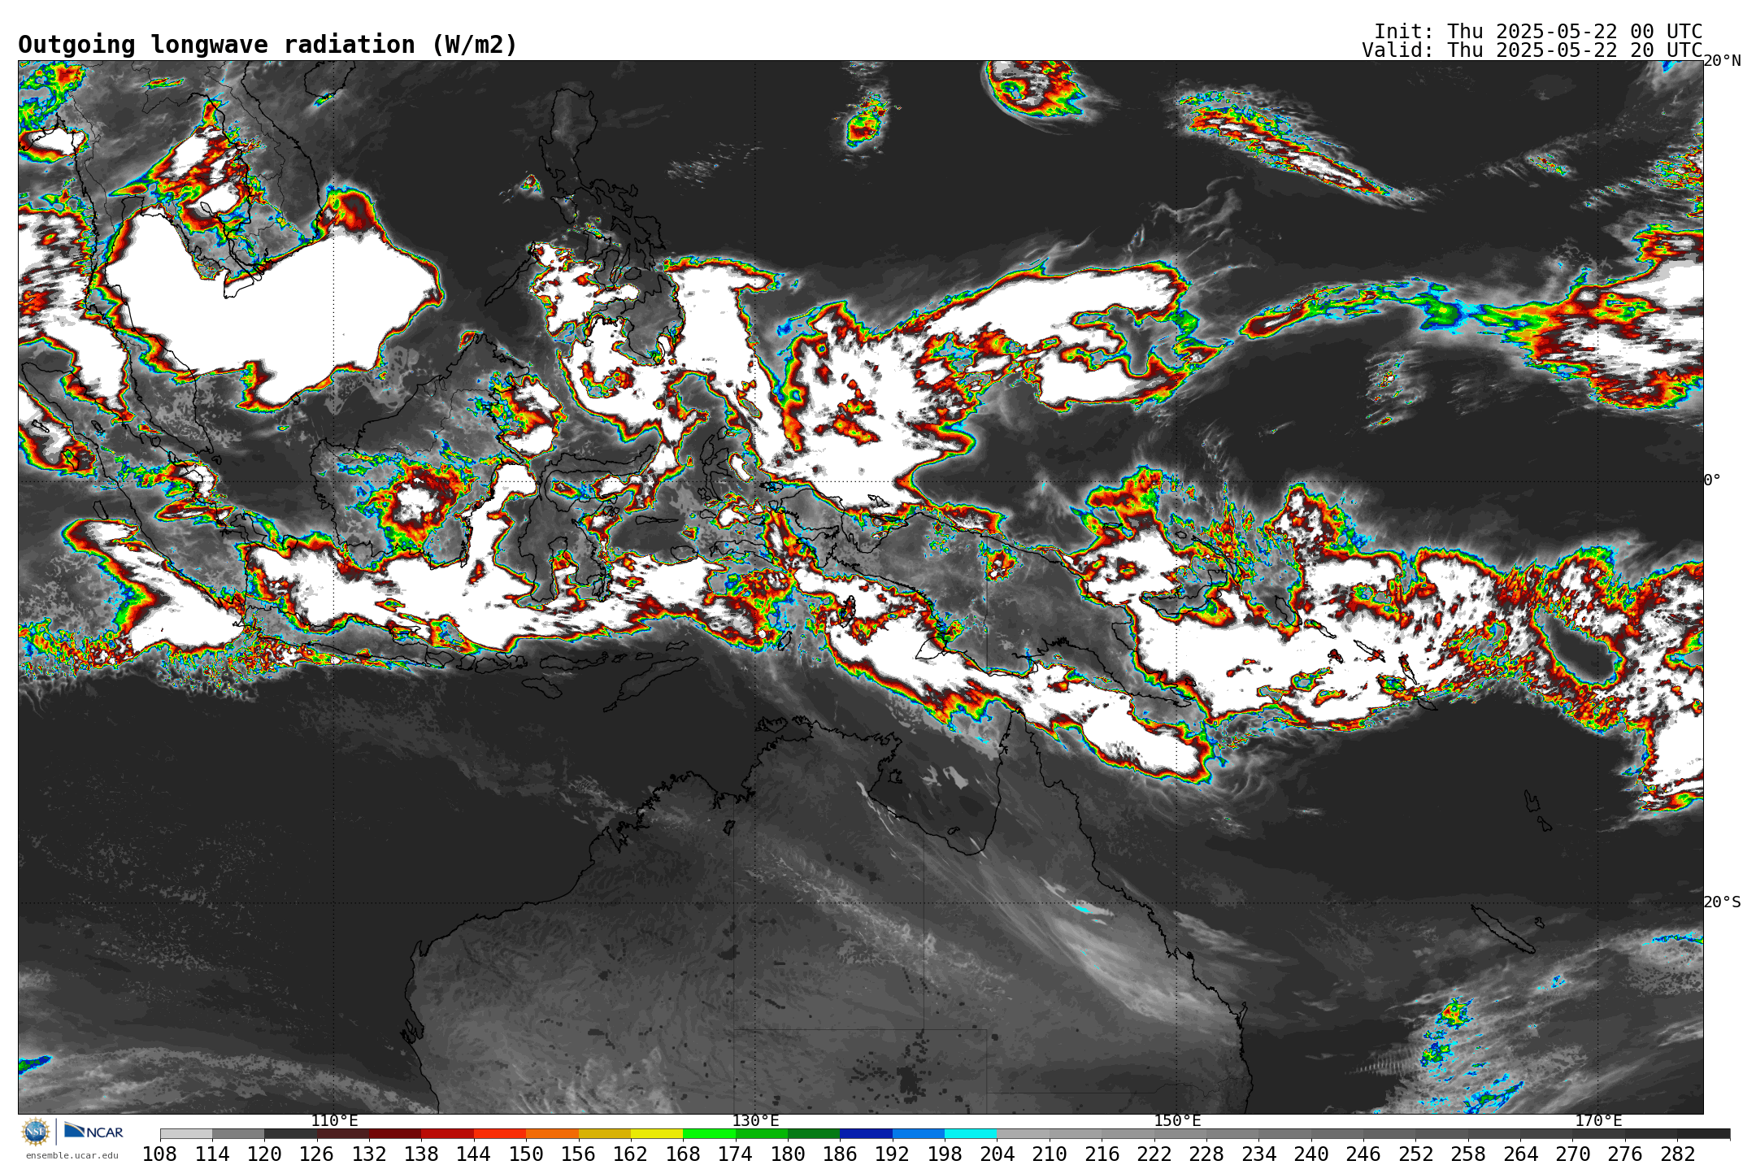This screenshot has width=1756, height=1165.
Task: Click the 114 colorbar value
Action: click(x=212, y=1154)
